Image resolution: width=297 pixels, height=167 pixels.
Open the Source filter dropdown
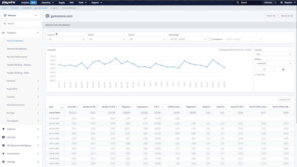tap(147, 39)
